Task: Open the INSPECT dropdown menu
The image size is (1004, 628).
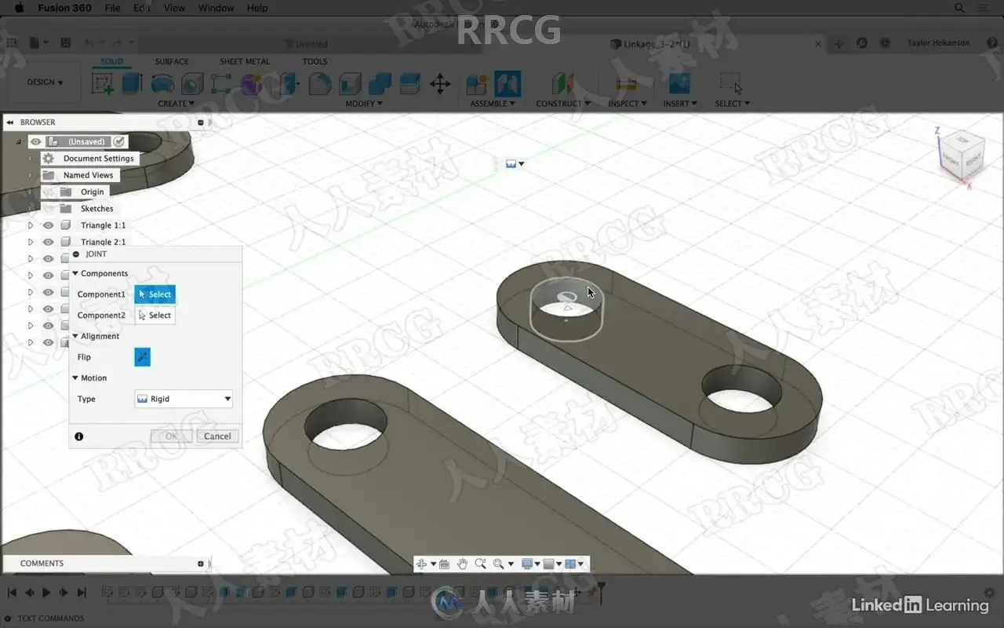Action: point(627,104)
